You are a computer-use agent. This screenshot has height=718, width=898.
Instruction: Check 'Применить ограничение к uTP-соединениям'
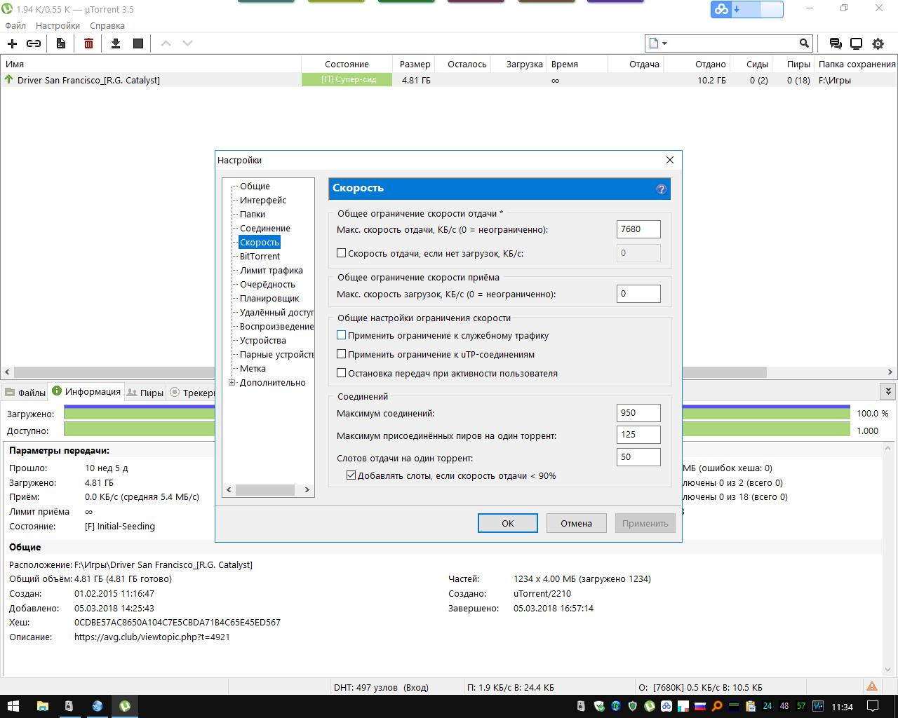point(342,354)
